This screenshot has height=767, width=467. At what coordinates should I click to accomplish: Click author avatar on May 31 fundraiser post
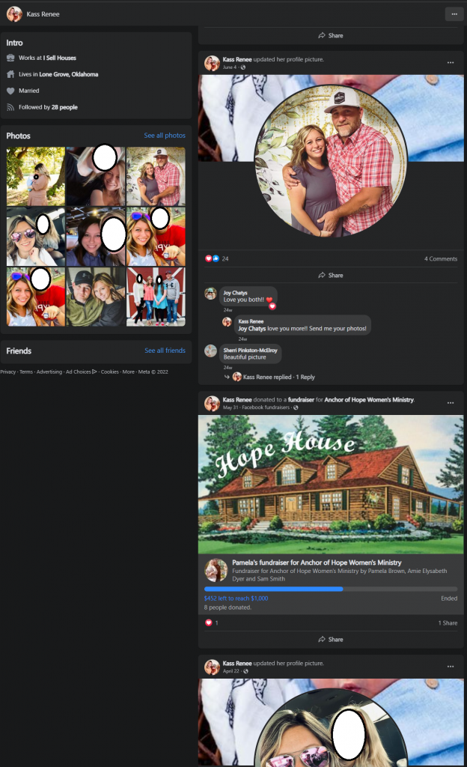(x=212, y=404)
